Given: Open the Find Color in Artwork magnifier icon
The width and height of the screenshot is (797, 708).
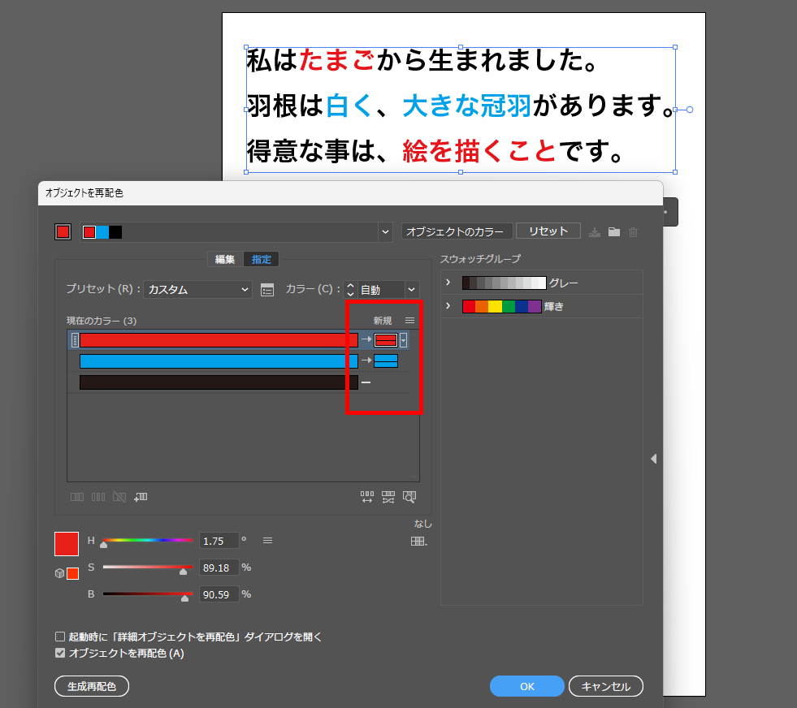Looking at the screenshot, I should [408, 497].
